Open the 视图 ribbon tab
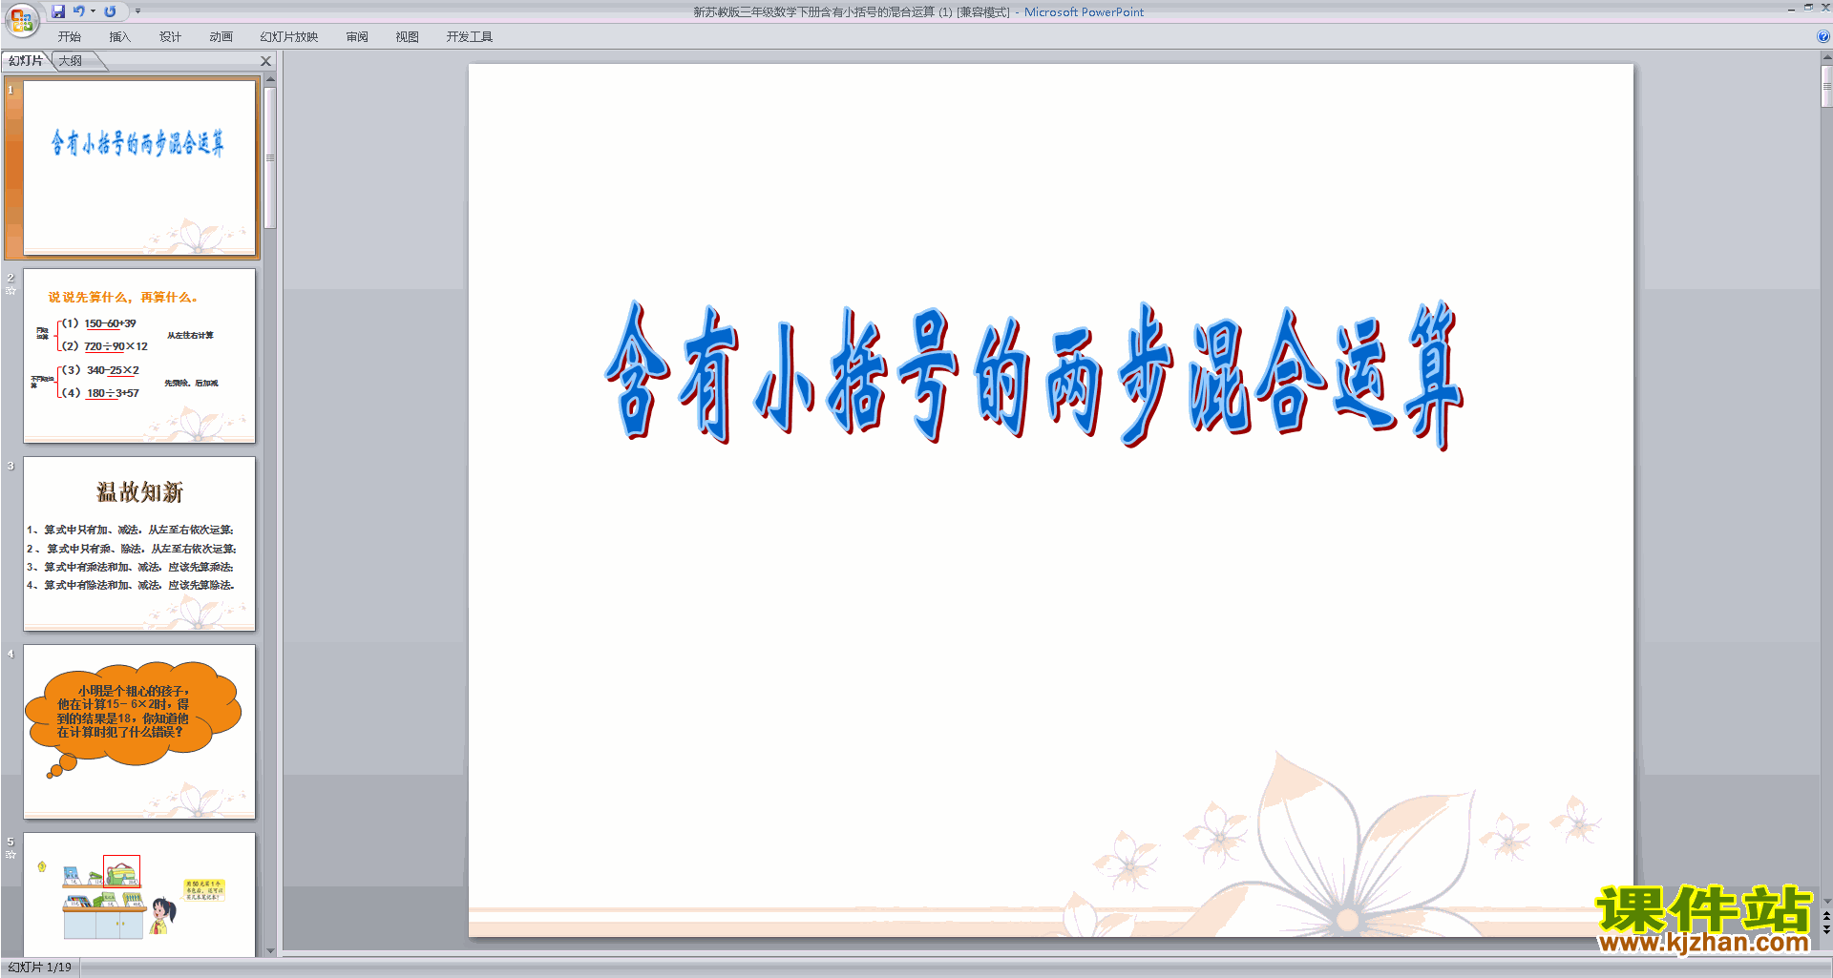Image resolution: width=1833 pixels, height=978 pixels. pos(408,37)
